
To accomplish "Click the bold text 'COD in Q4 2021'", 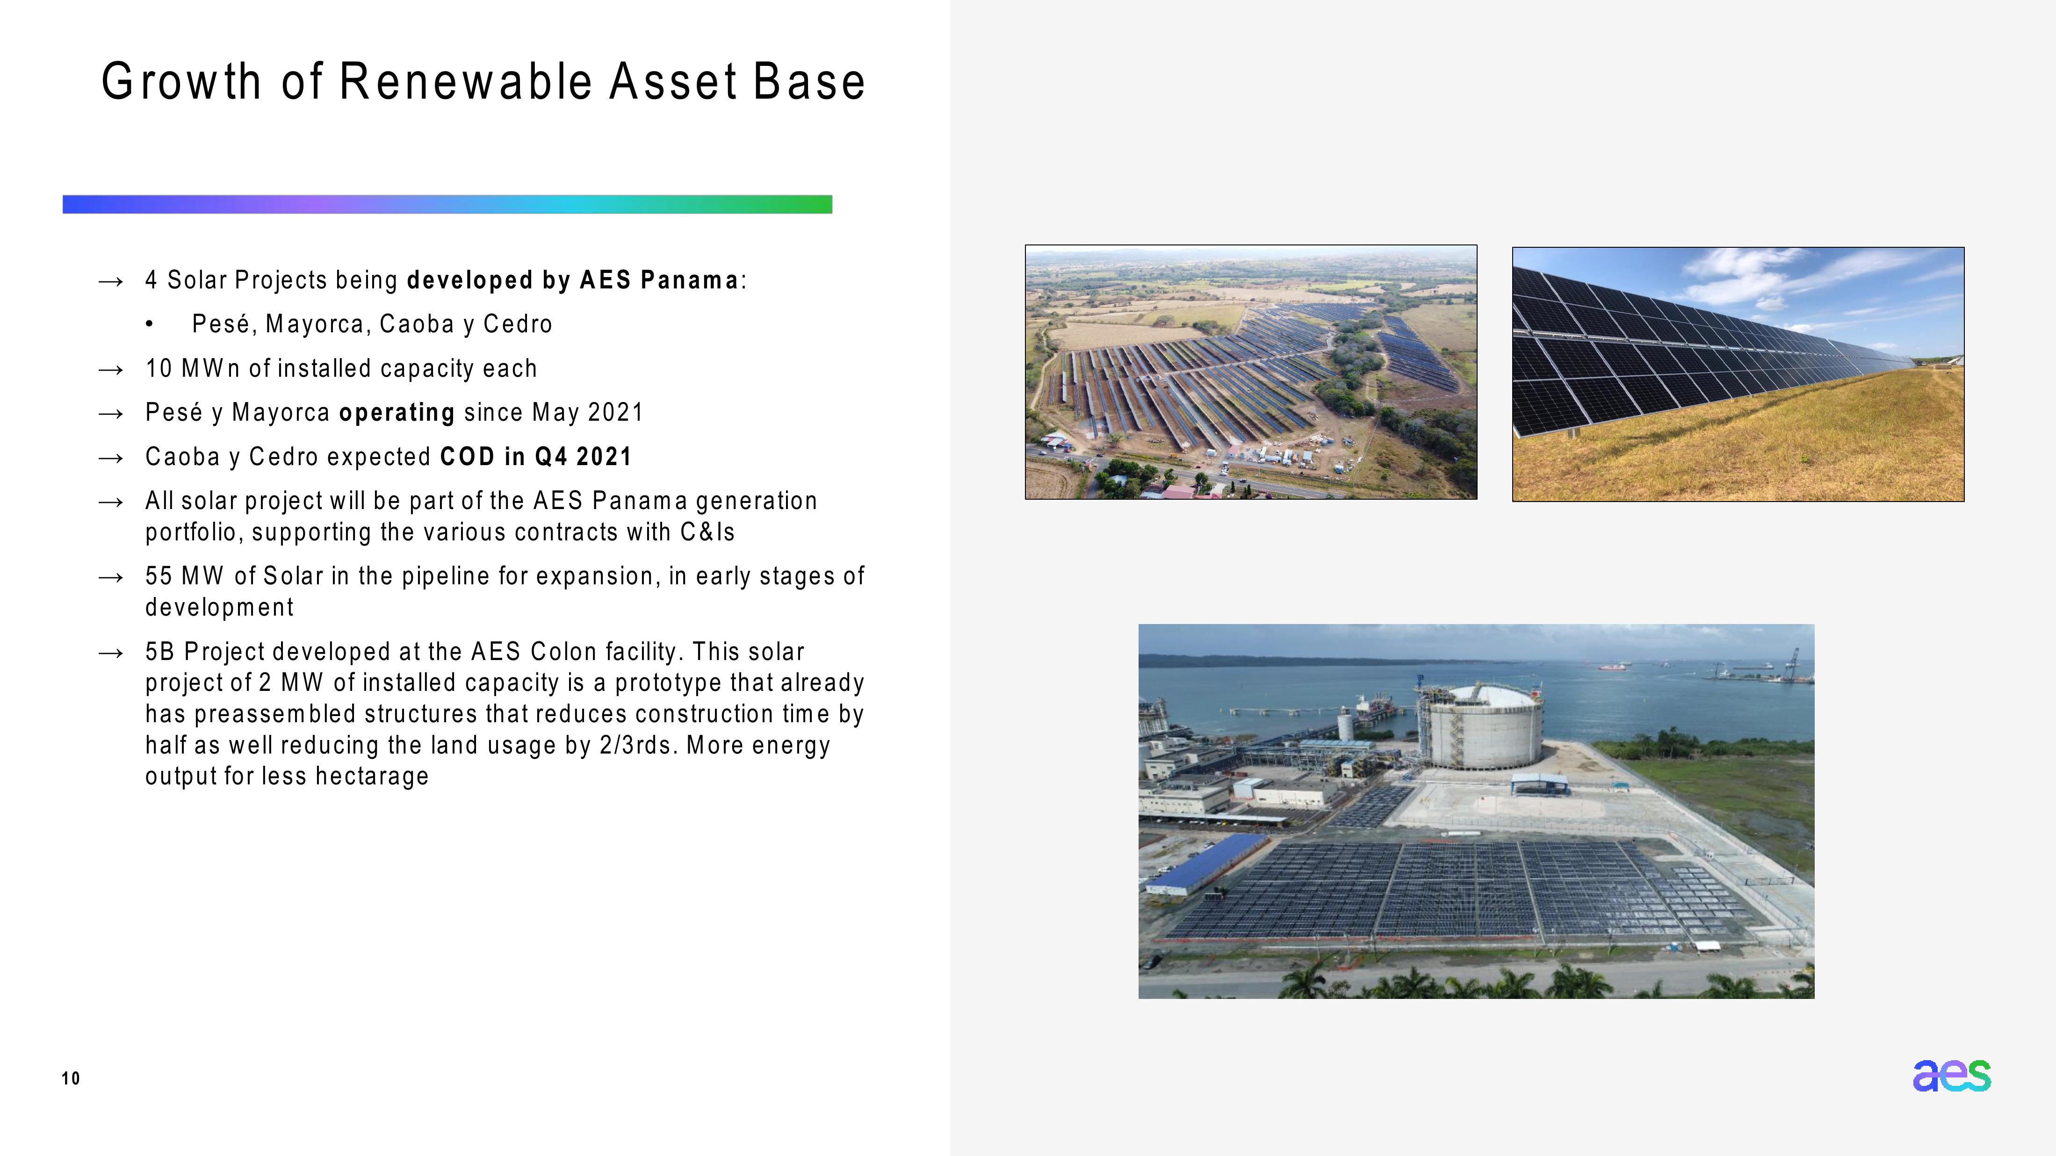I will pos(536,457).
